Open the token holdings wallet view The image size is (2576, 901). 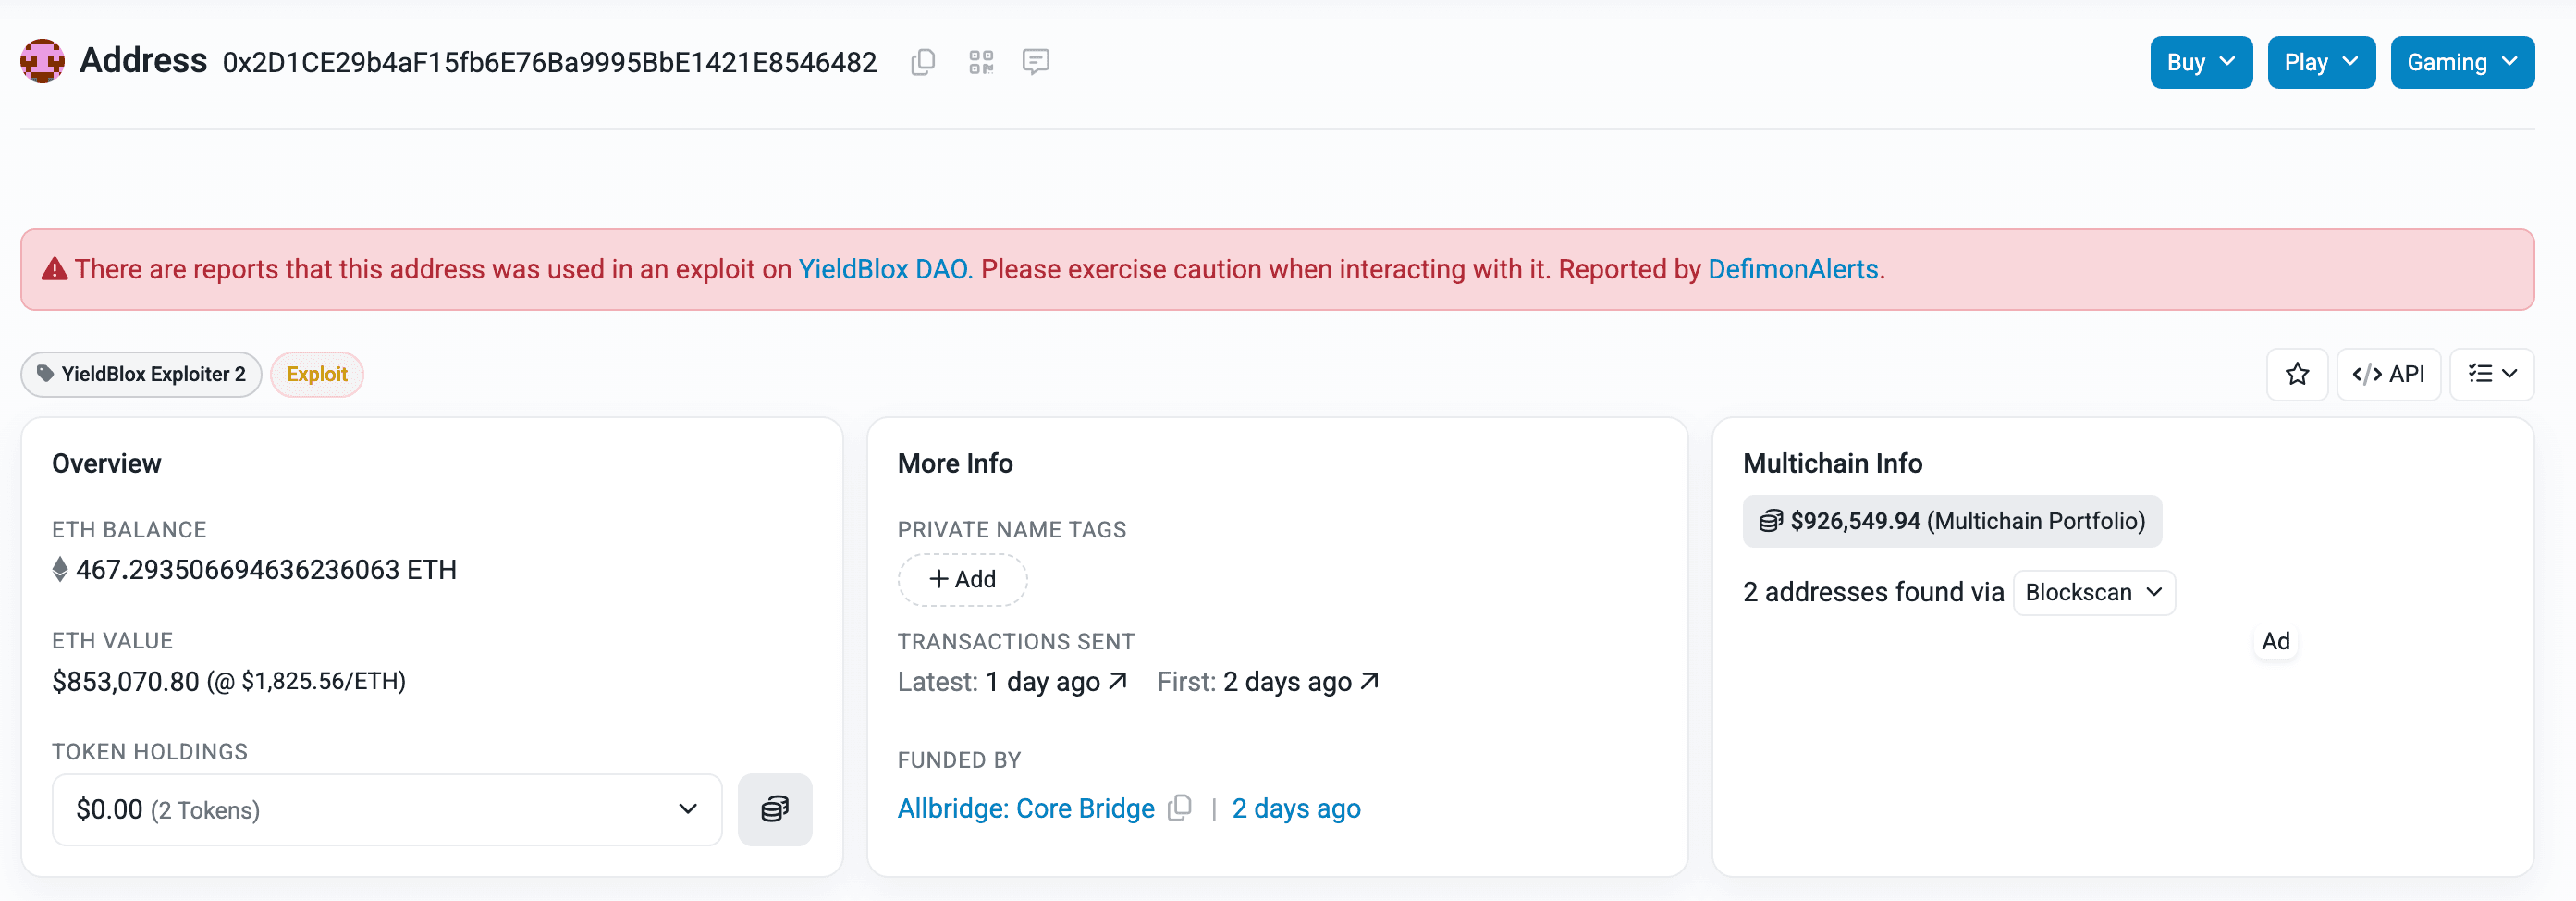pos(775,809)
